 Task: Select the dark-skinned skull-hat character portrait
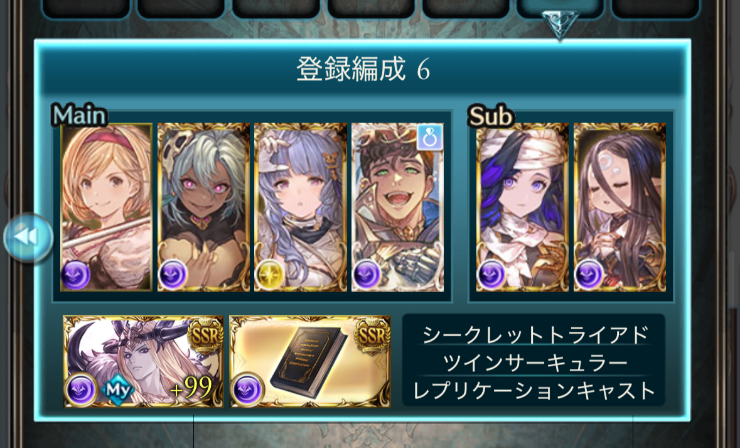(203, 207)
